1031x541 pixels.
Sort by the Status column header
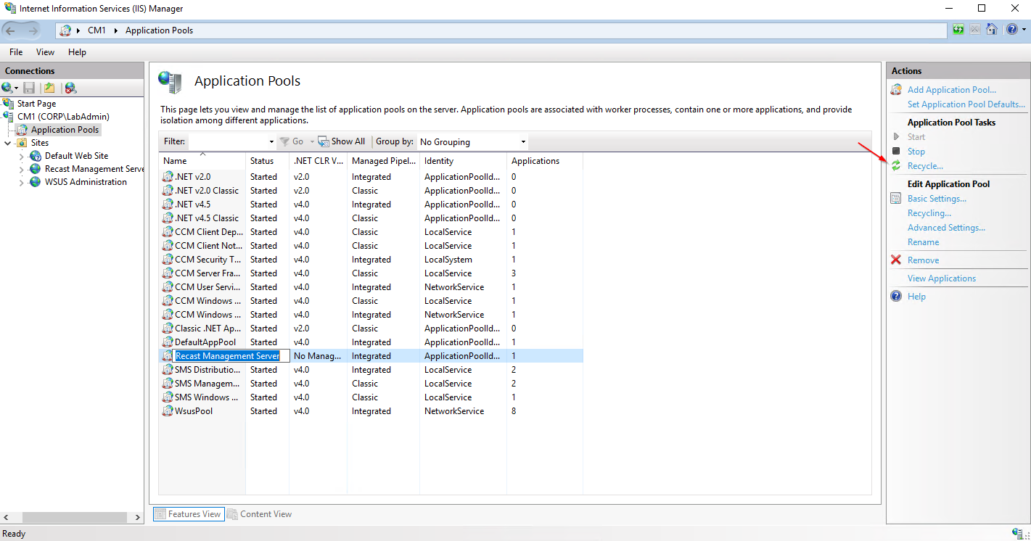(x=267, y=161)
